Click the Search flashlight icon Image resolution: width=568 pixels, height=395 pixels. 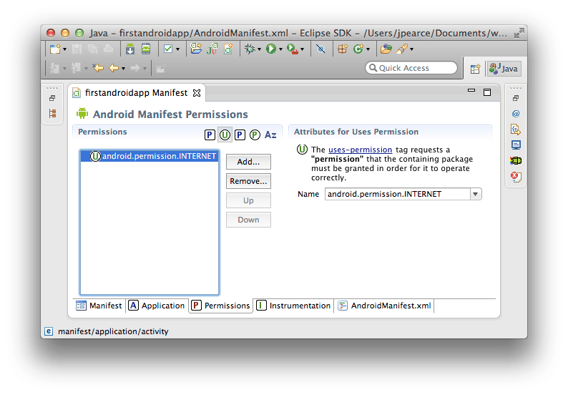click(402, 49)
